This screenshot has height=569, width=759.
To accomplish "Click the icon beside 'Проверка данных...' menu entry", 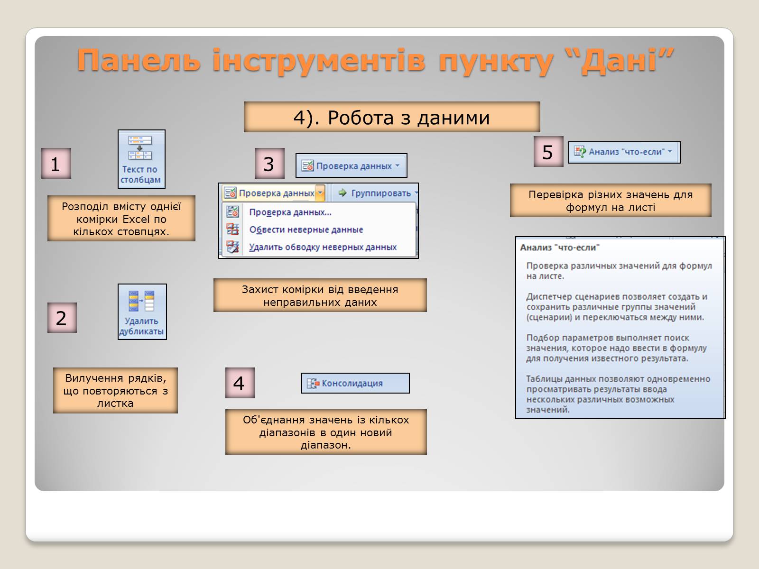I will click(233, 212).
